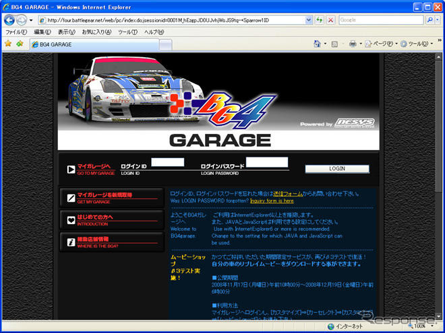Open the recent pages dropdown arrow

click(x=31, y=20)
